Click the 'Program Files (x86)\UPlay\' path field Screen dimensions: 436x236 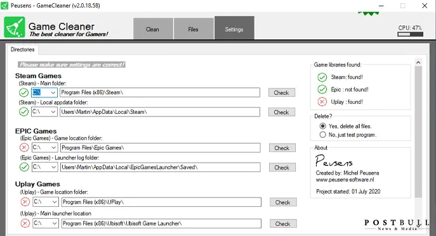161,202
